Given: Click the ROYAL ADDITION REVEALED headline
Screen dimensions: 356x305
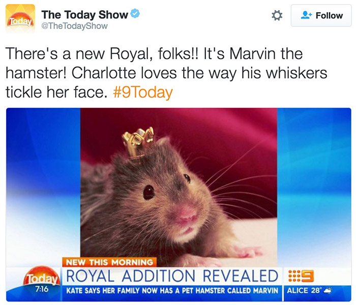Looking at the screenshot, I should [172, 276].
